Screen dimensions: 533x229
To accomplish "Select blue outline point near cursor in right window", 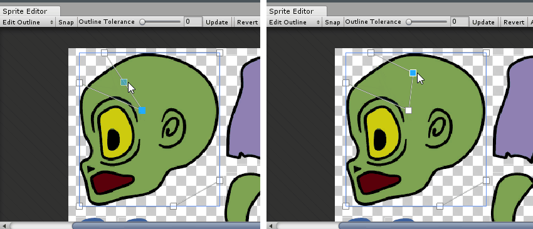I will (413, 73).
